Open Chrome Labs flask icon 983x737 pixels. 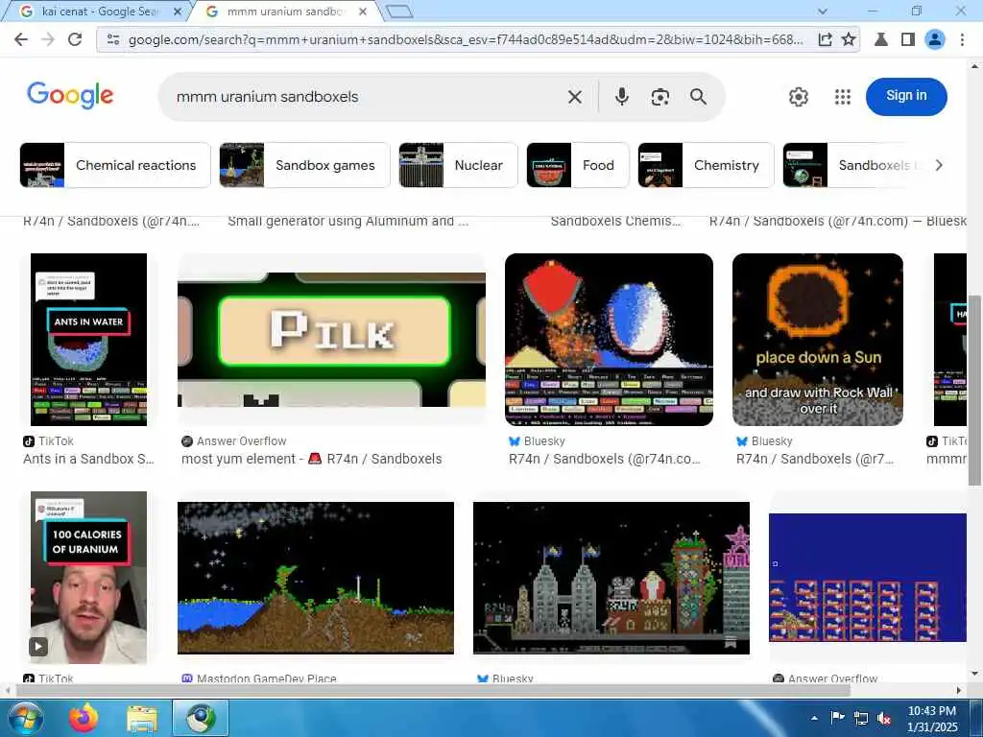pos(881,39)
